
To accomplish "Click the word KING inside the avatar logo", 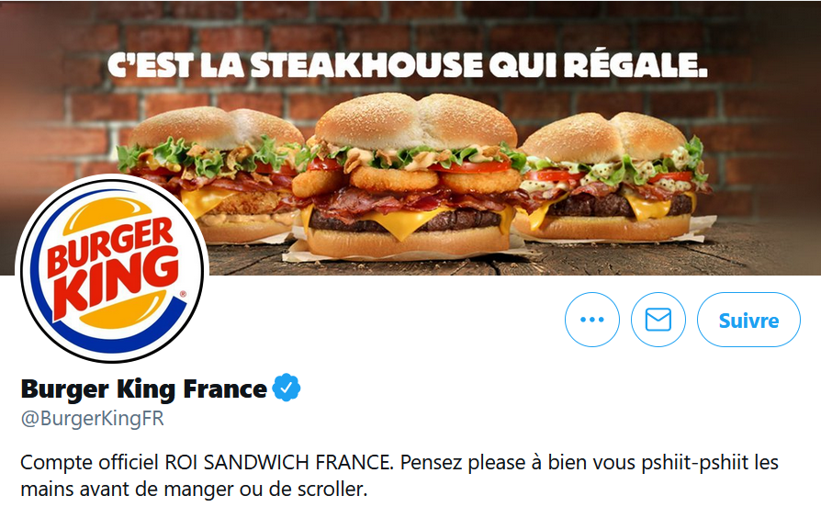I will point(117,282).
